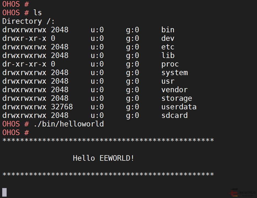
Task: Click the 32768 size value
Action: (x=62, y=107)
